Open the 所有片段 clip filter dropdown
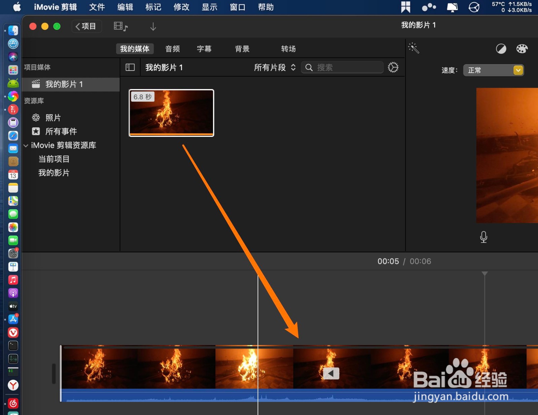538x415 pixels. [x=274, y=67]
